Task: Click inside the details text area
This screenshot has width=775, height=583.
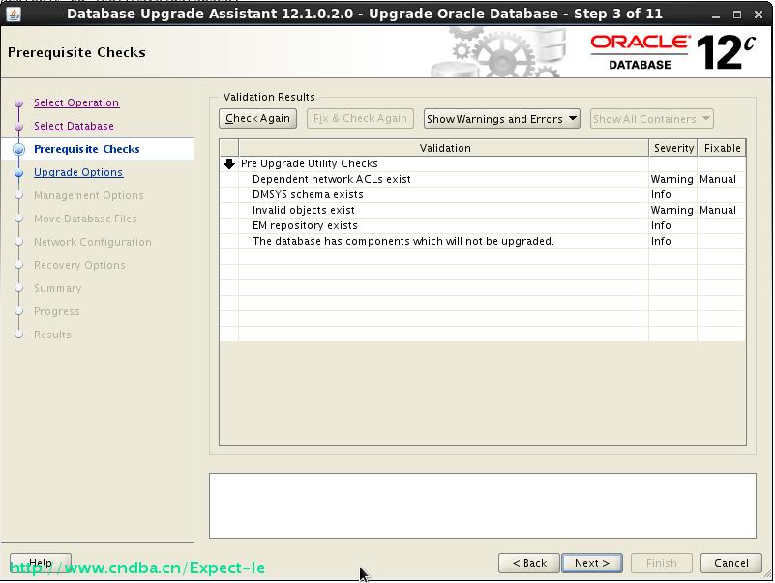Action: click(483, 506)
